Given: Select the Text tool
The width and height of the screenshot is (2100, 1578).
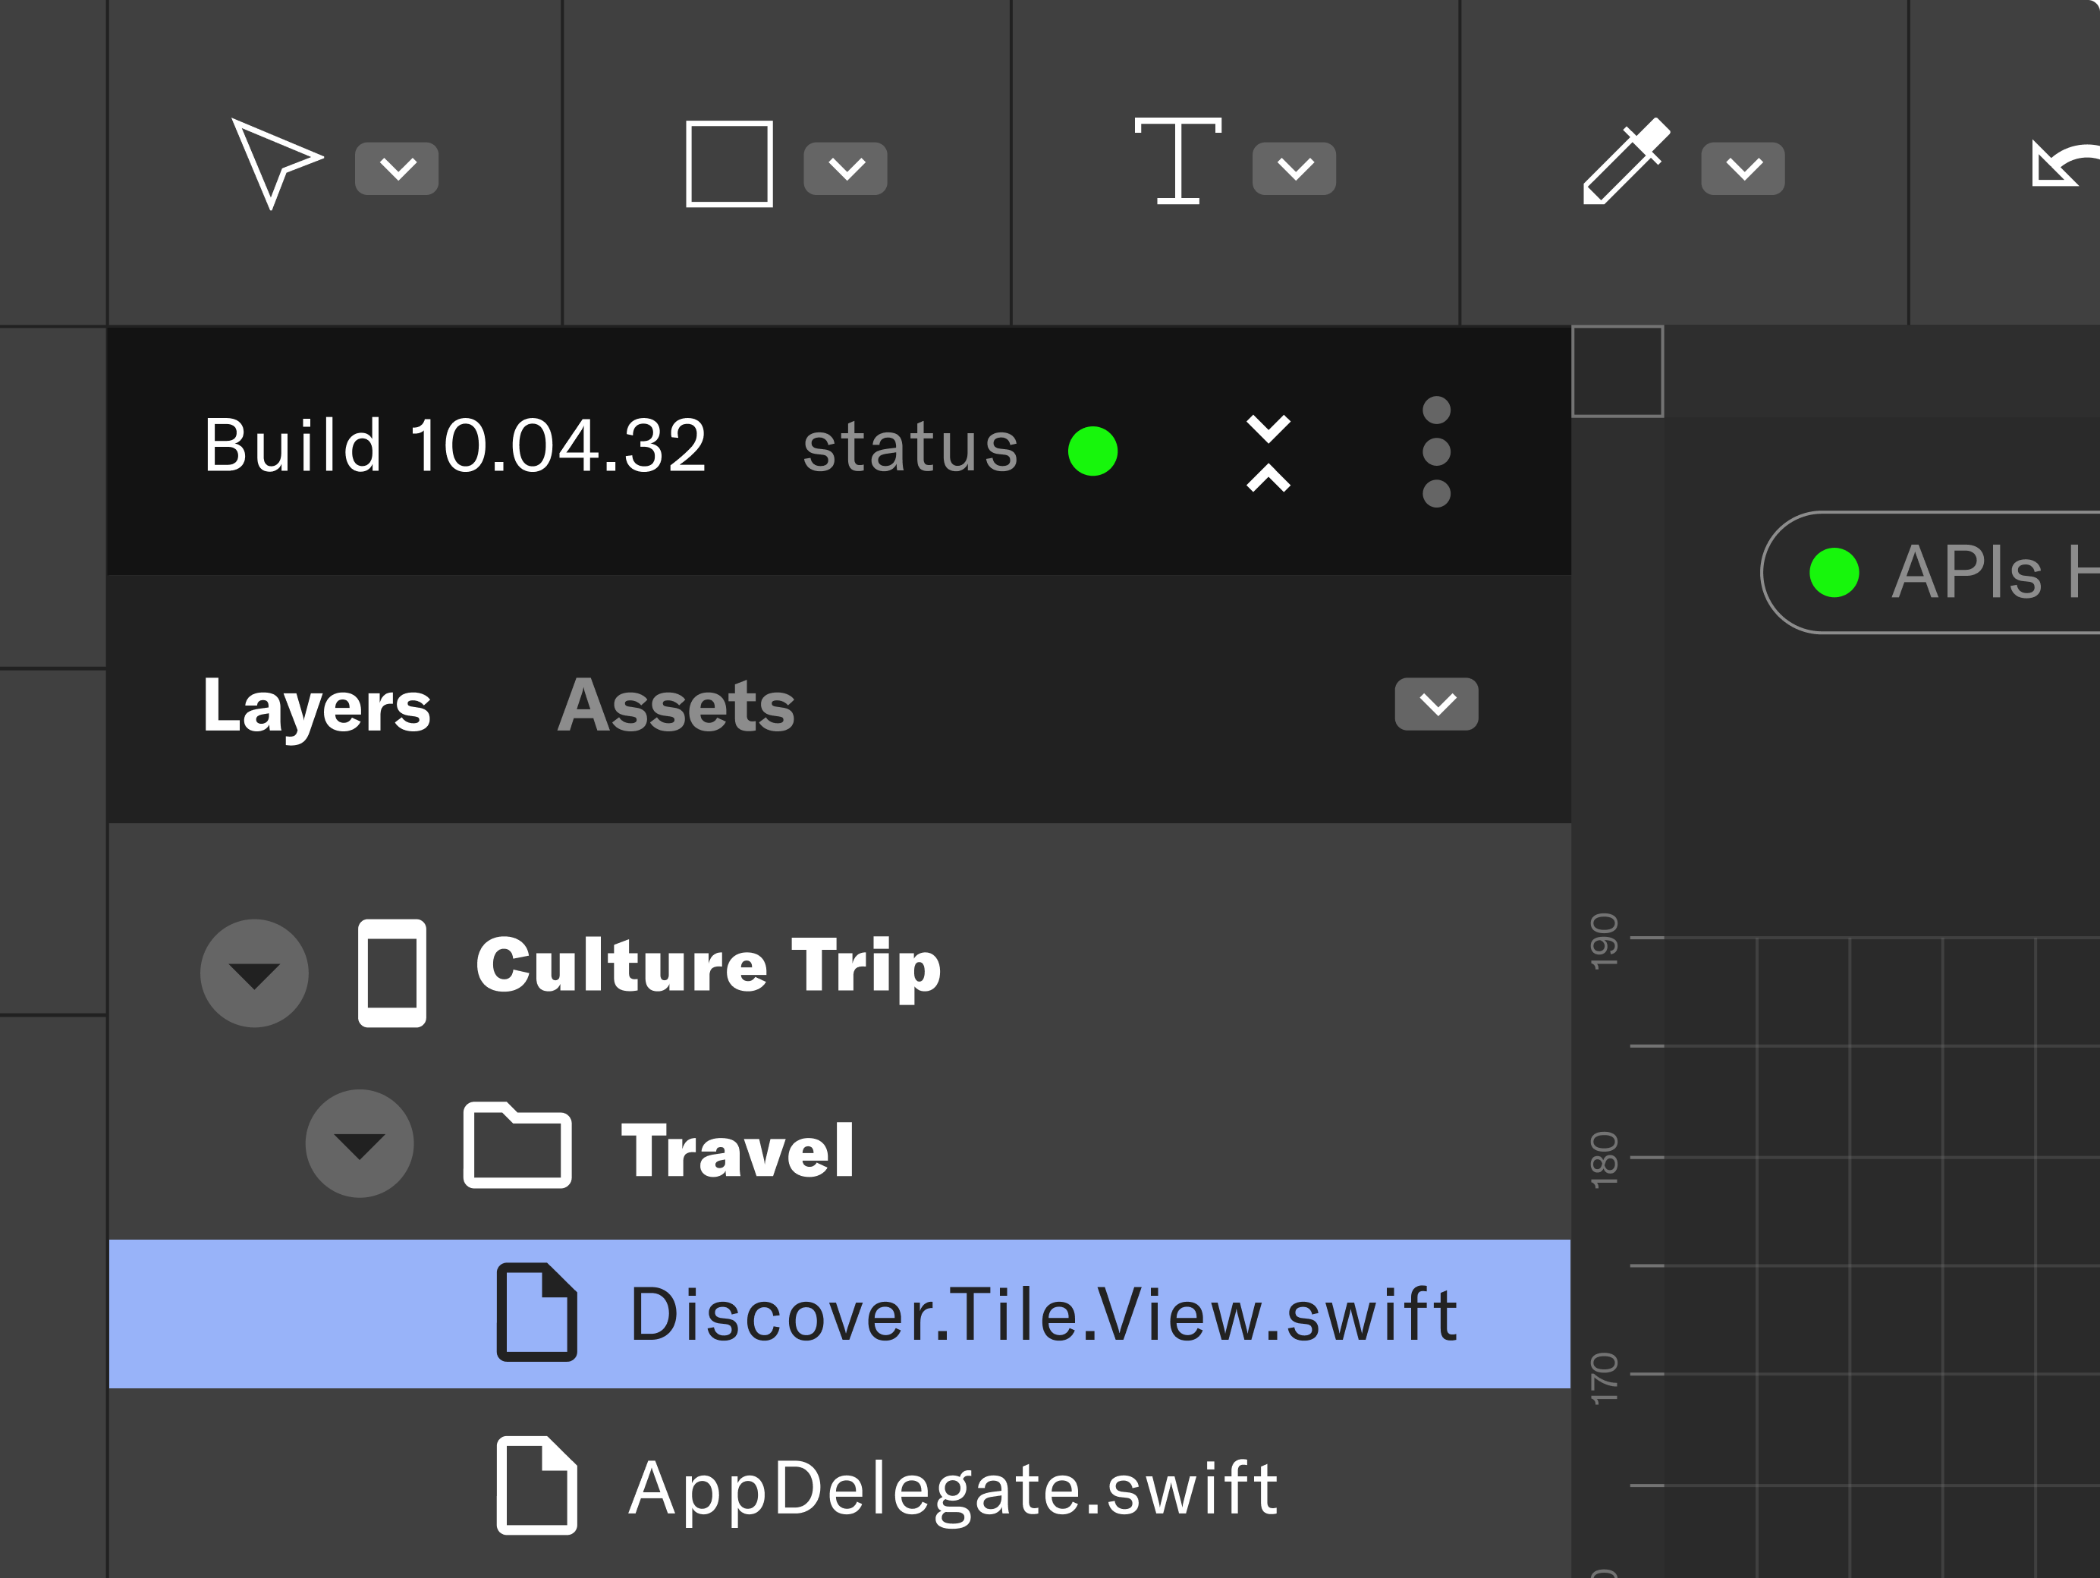Looking at the screenshot, I should 1178,162.
